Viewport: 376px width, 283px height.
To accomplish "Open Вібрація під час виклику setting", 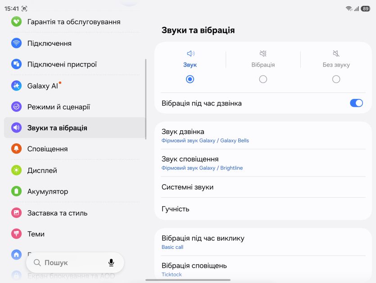I will point(263,242).
